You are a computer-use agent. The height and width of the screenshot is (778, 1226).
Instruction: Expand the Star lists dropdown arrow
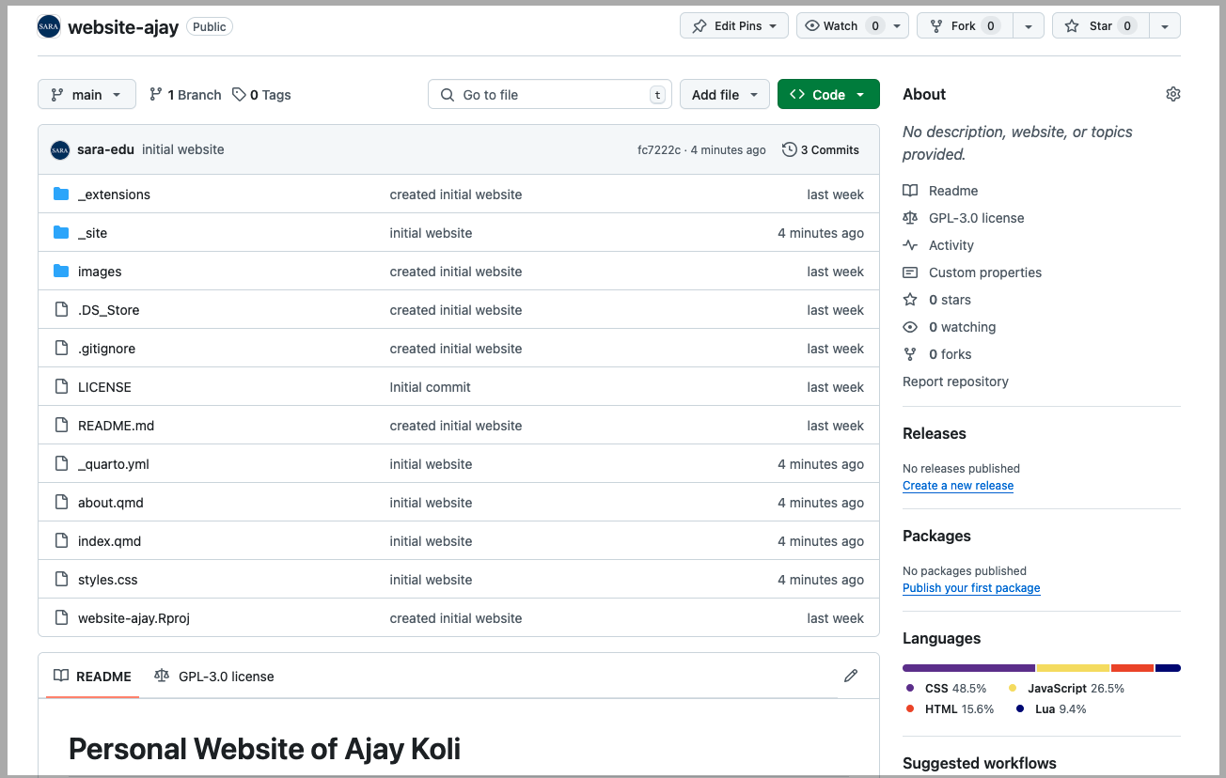pos(1164,26)
